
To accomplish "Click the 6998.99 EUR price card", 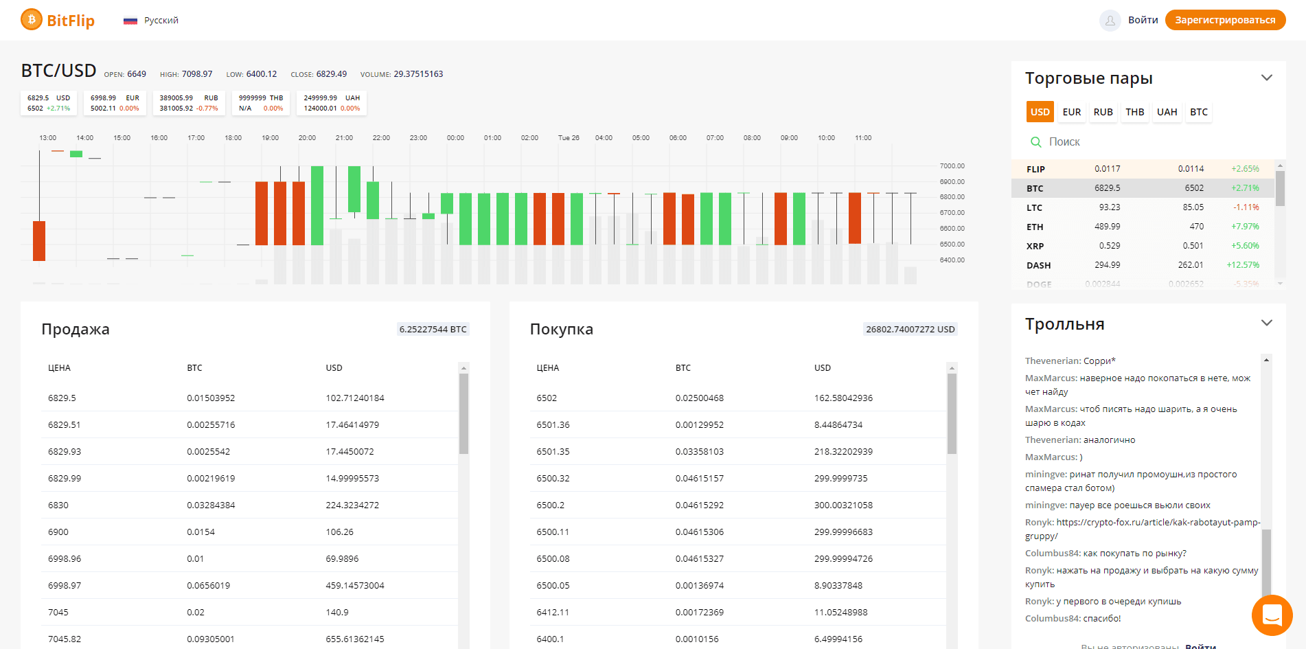I will pos(115,103).
